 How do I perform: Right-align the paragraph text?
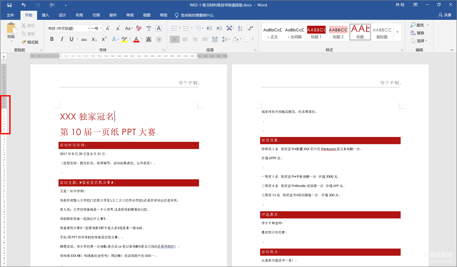(x=195, y=39)
